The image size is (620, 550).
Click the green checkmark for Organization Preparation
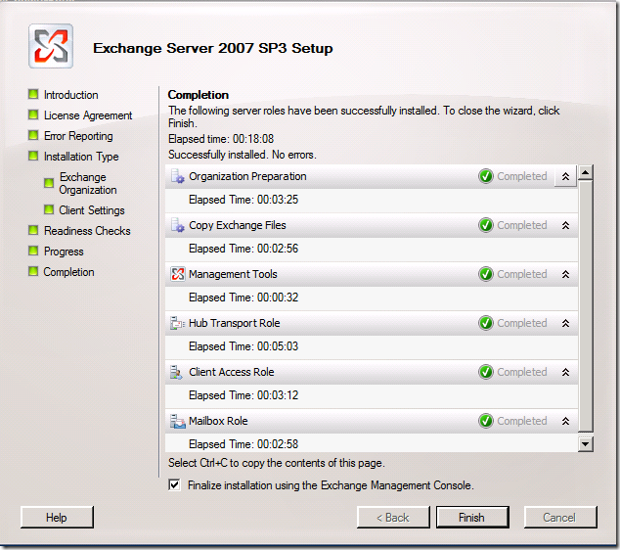tap(486, 176)
